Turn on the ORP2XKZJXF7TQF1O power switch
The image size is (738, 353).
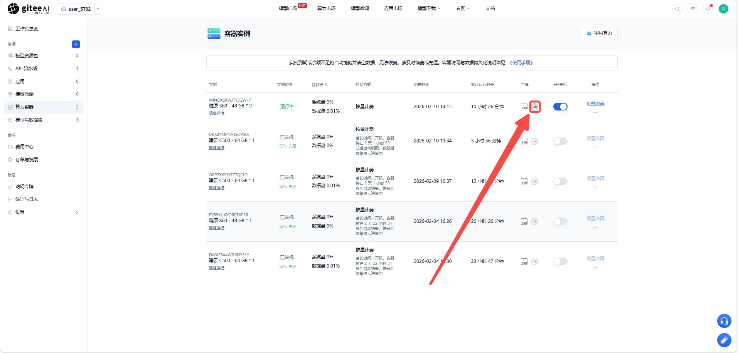[x=560, y=181]
